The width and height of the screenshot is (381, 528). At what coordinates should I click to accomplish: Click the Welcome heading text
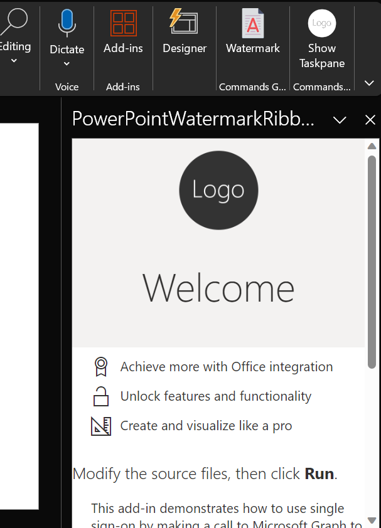pos(218,288)
